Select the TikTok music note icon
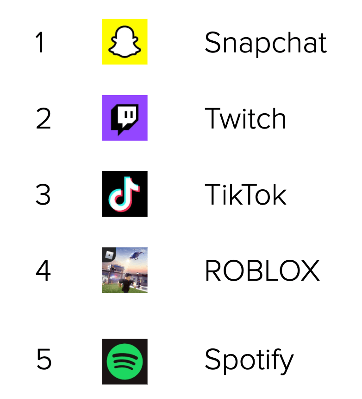 click(x=125, y=194)
